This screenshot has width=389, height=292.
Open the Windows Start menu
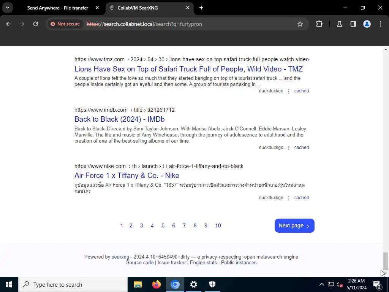click(9, 284)
